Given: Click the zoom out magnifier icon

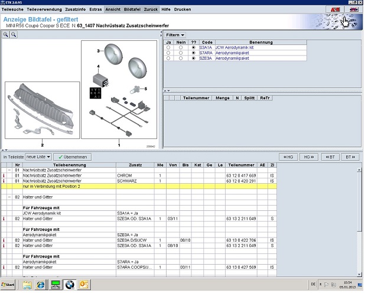Looking at the screenshot, I should 14,35.
